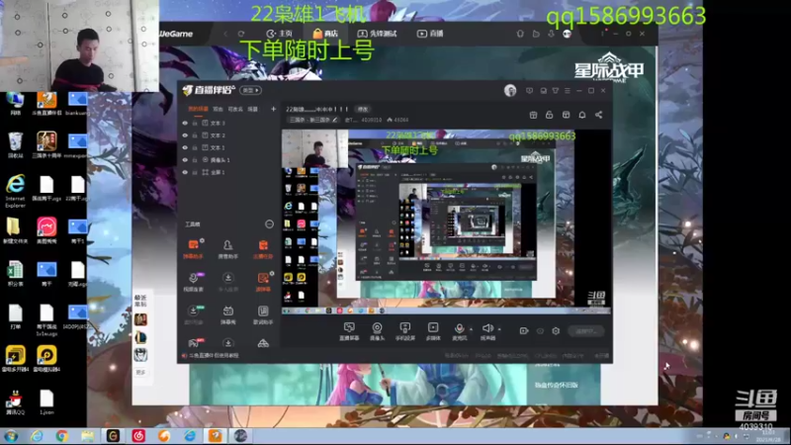Click the start streaming button at bottom right
Viewport: 791px width, 445px height.
click(x=585, y=331)
